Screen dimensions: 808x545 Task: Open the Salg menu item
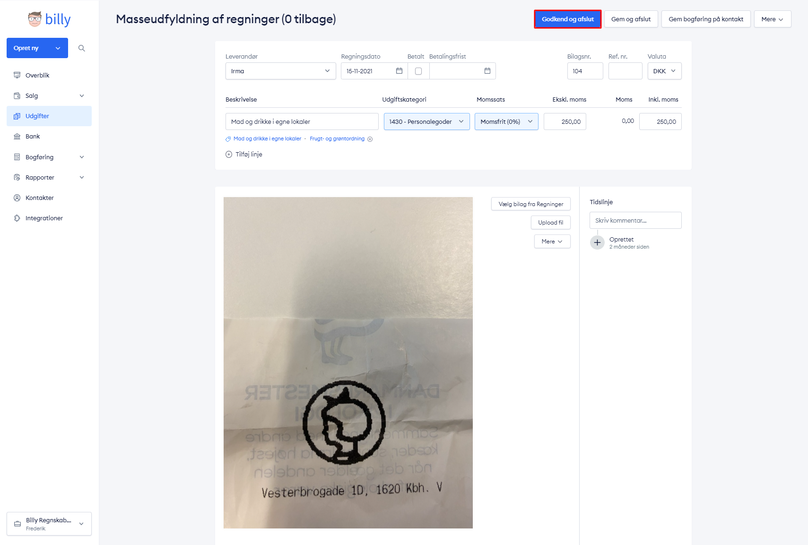pos(49,95)
